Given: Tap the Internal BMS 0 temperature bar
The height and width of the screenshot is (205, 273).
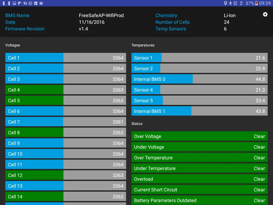Looking at the screenshot, I should [x=199, y=79].
